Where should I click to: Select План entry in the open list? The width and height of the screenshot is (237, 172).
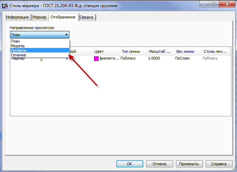(40, 41)
